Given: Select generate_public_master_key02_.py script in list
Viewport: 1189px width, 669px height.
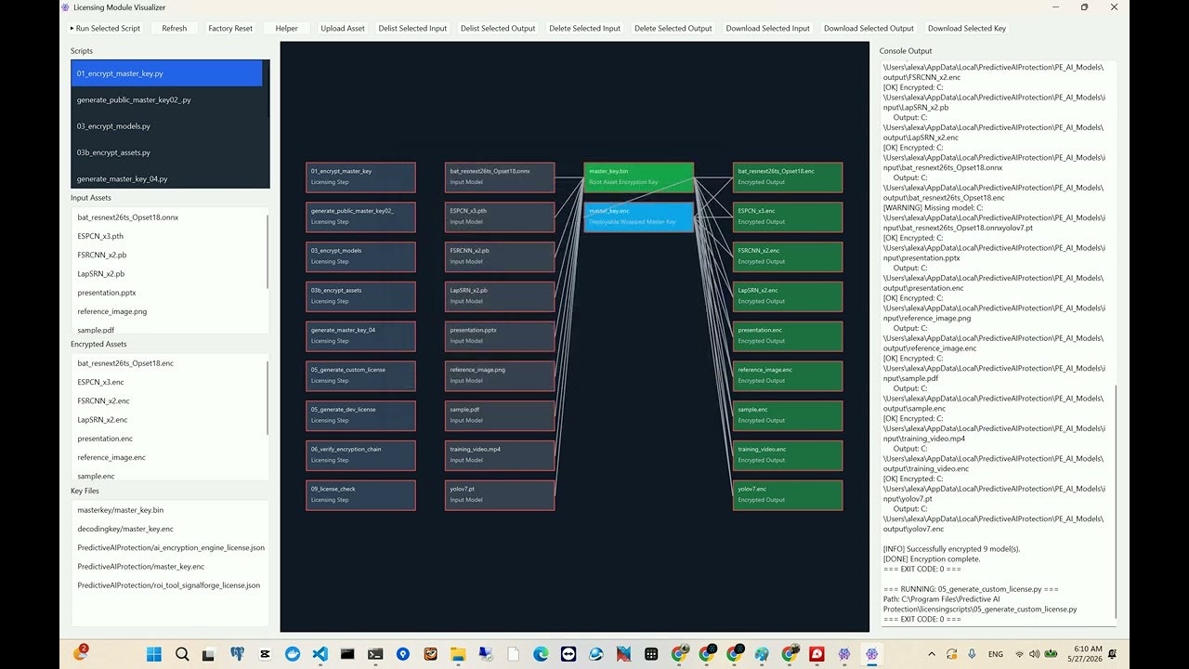Looking at the screenshot, I should 166,99.
